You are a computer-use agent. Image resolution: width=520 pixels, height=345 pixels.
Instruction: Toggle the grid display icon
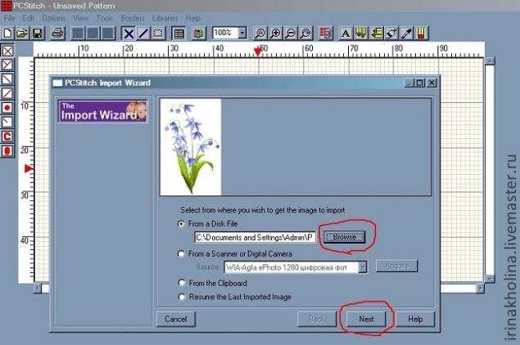[x=179, y=34]
